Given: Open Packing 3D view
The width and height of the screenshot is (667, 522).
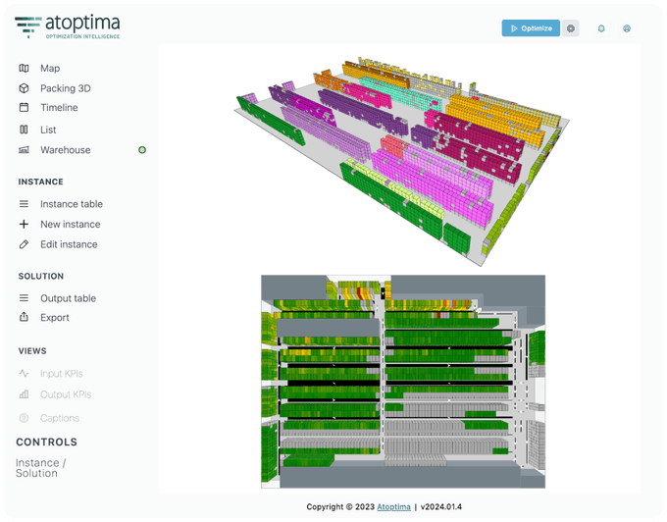Looking at the screenshot, I should point(65,88).
